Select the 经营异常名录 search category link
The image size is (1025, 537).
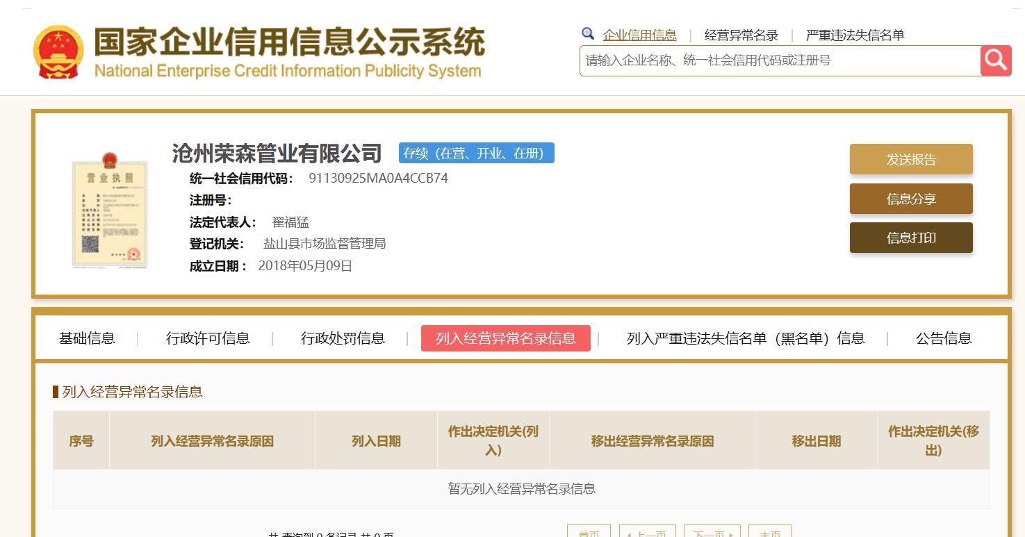[x=741, y=35]
